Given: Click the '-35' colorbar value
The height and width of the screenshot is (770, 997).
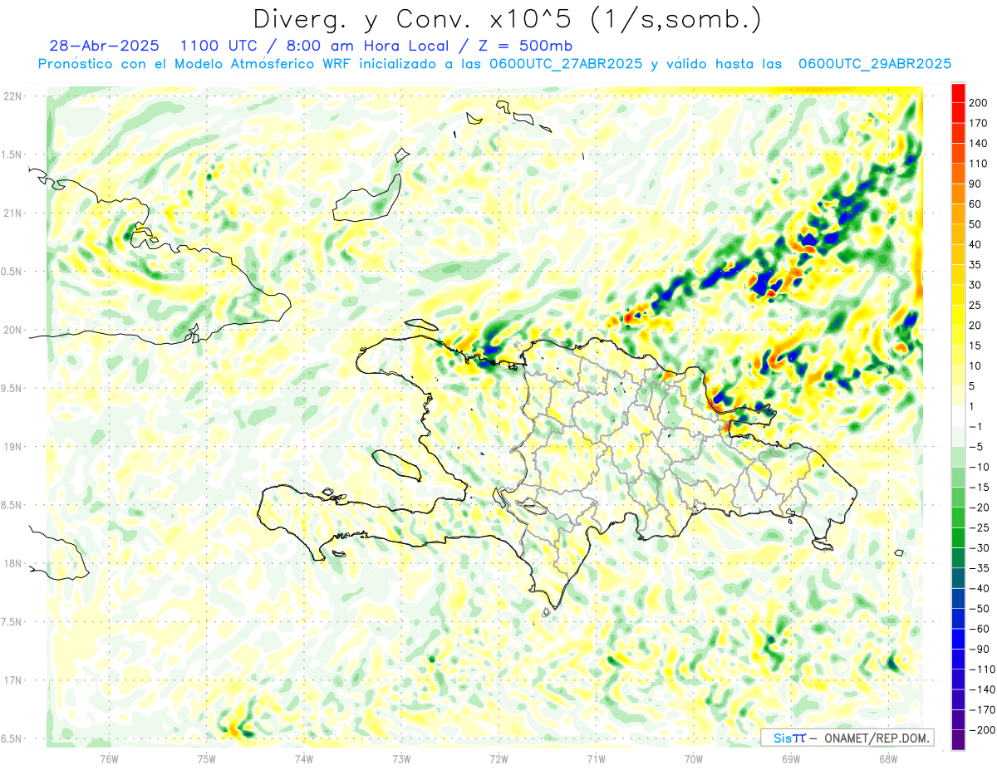Looking at the screenshot, I should tap(979, 568).
